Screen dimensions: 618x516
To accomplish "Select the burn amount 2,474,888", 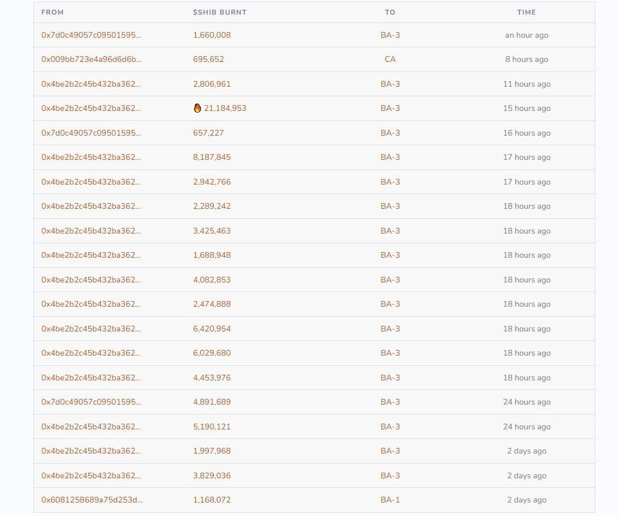I will tap(212, 304).
